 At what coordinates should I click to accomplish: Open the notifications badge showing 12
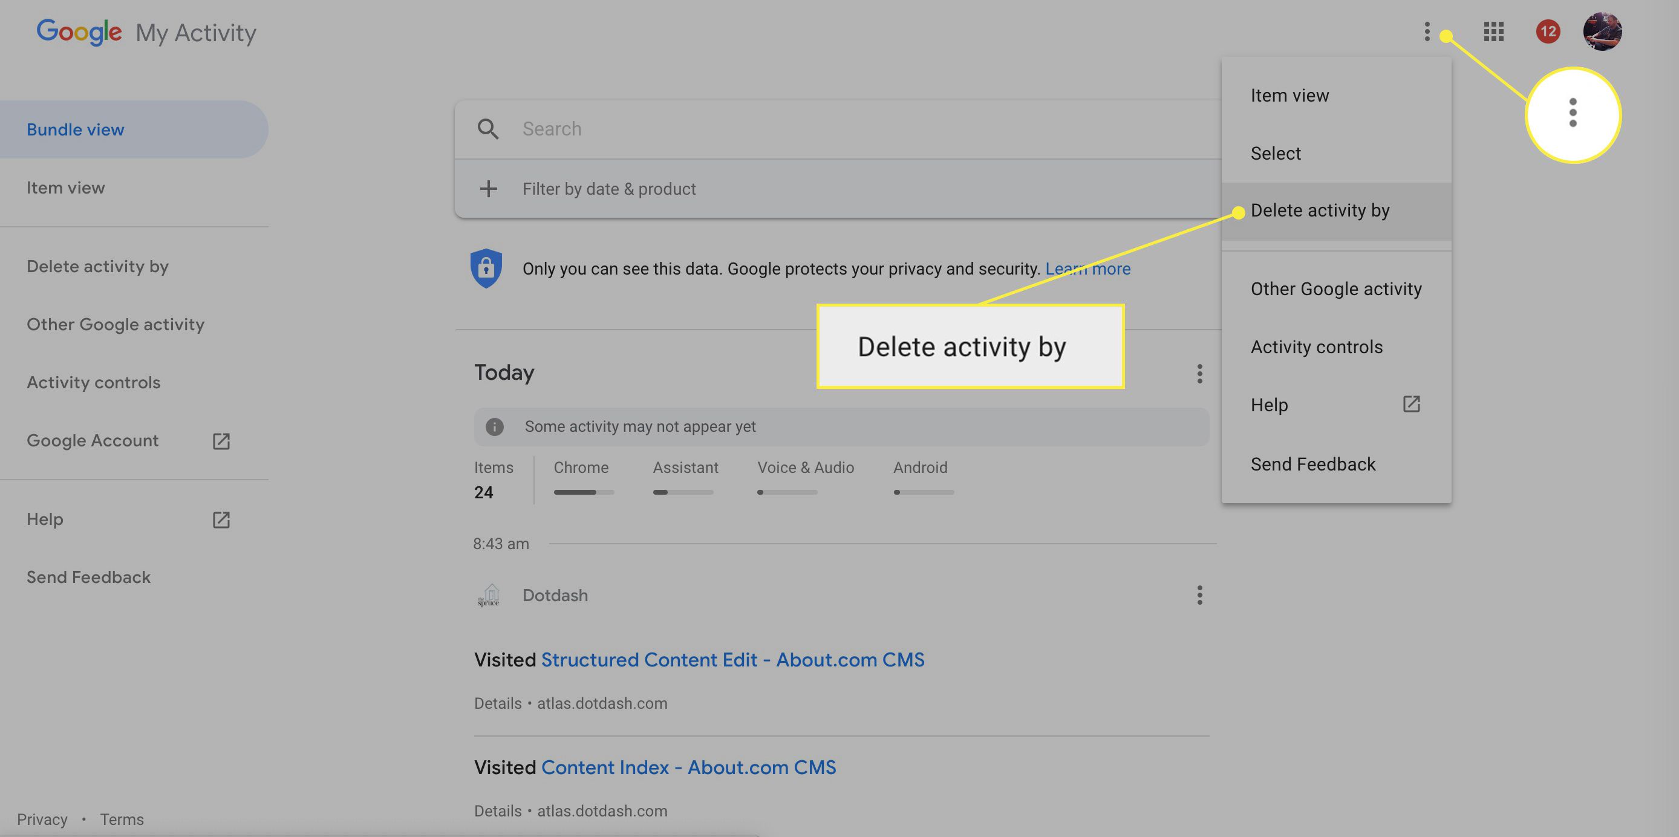coord(1548,31)
